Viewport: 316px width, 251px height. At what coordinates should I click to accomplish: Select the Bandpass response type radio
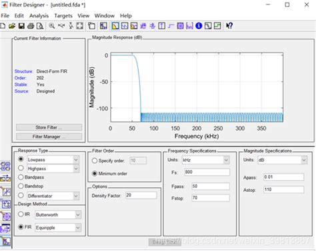(21, 177)
